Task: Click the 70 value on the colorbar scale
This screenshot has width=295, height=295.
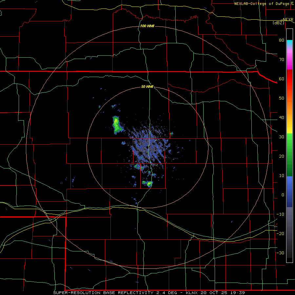Action: 282,60
